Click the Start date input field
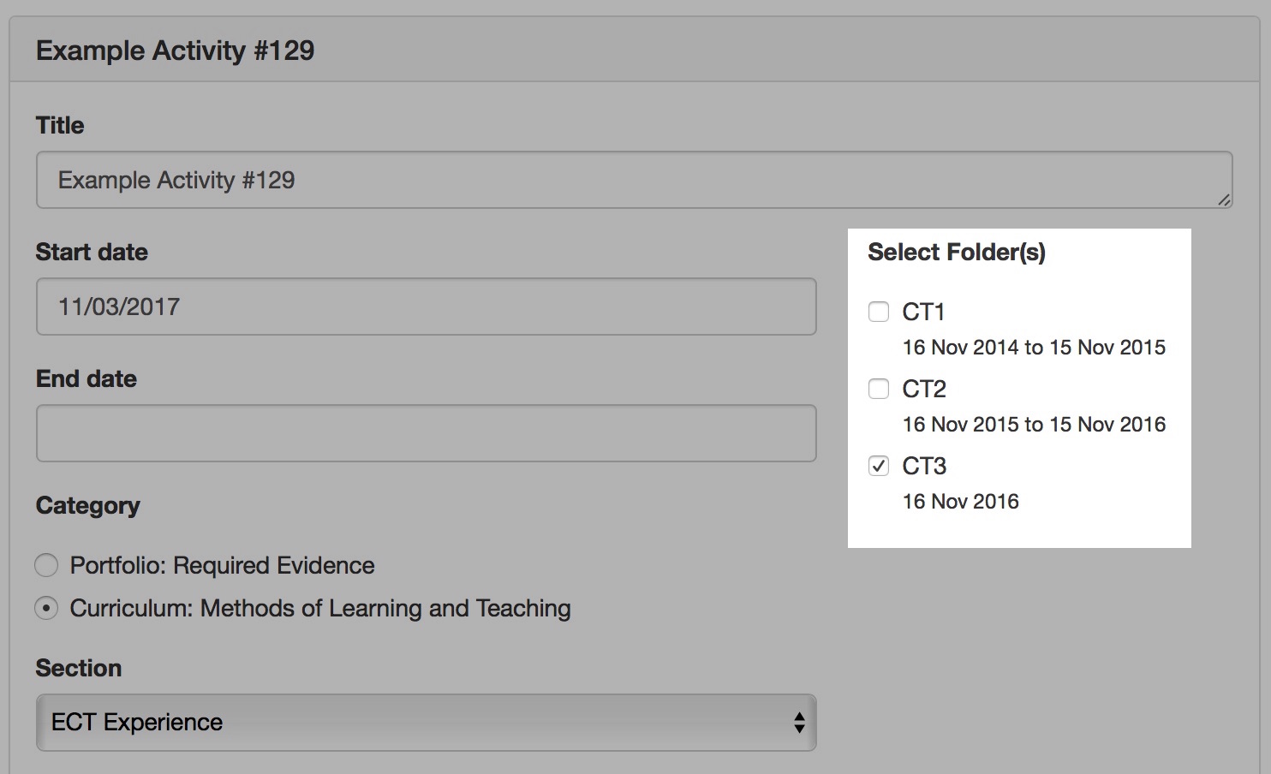Image resolution: width=1271 pixels, height=774 pixels. [x=426, y=307]
